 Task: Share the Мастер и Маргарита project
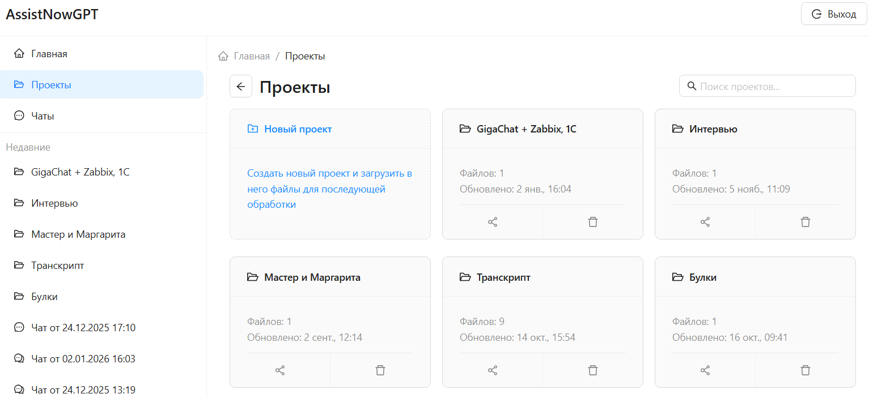coord(279,370)
